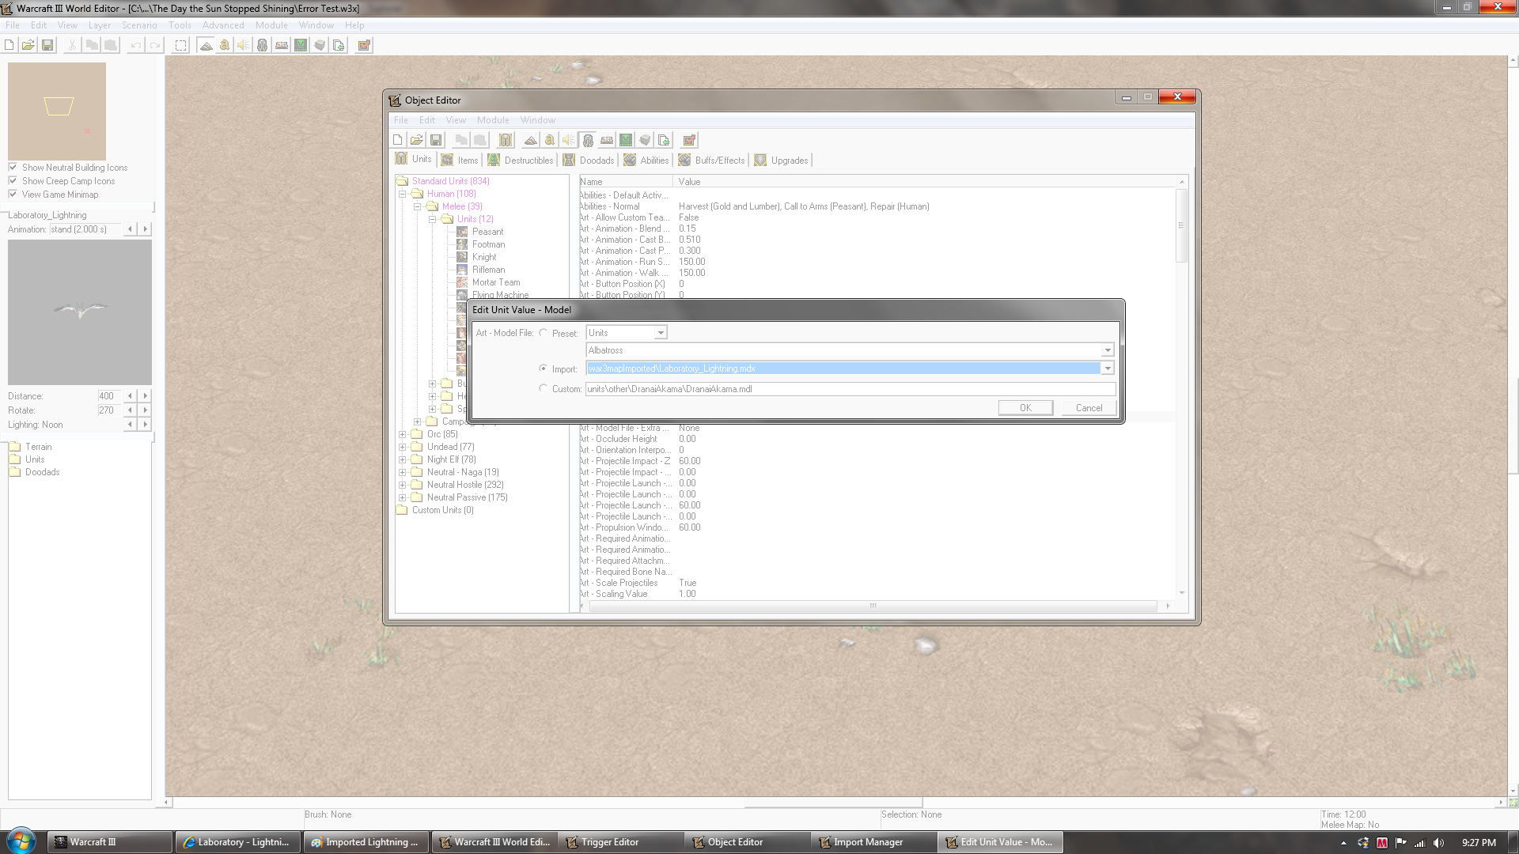Viewport: 1519px width, 854px height.
Task: Toggle View Game Minimap checkbox
Action: (x=13, y=194)
